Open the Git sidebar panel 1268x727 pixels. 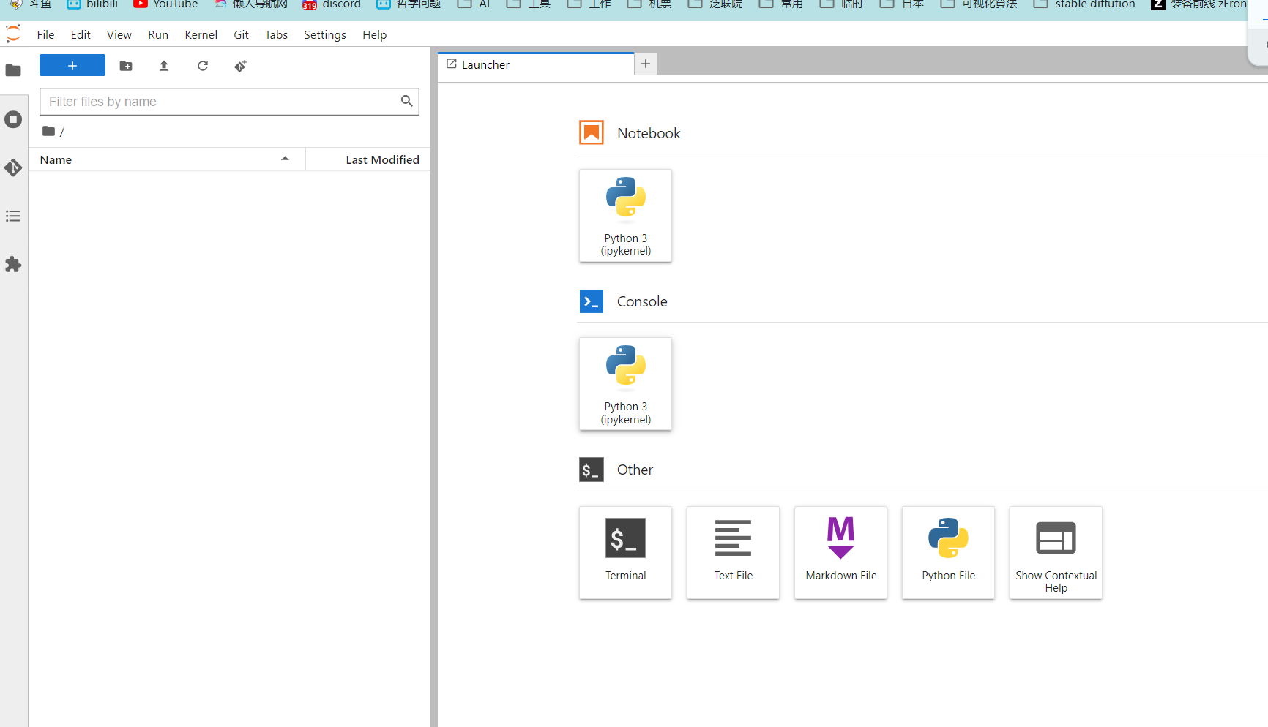(13, 167)
